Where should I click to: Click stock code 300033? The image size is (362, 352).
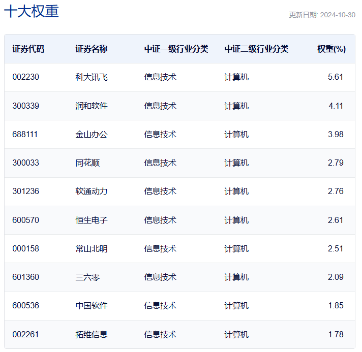click(26, 163)
